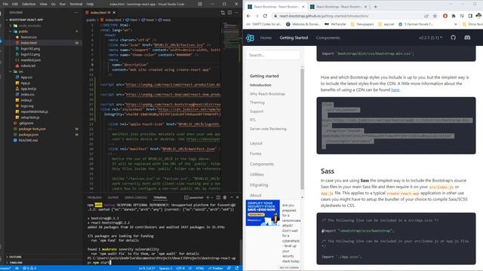This screenshot has height=271, width=483.
Task: Maximize terminal panel with up chevron
Action: (x=232, y=197)
